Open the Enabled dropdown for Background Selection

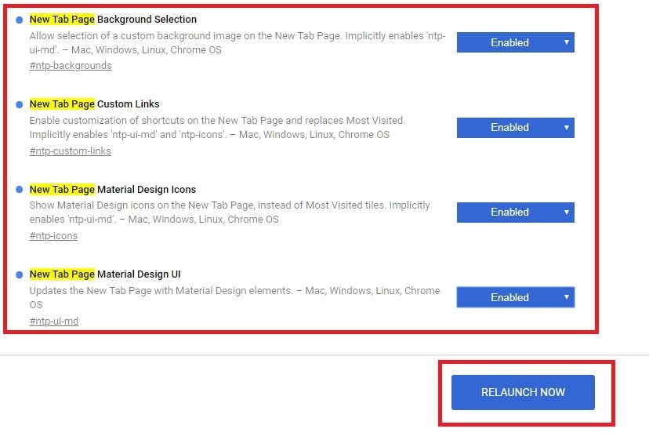click(515, 42)
